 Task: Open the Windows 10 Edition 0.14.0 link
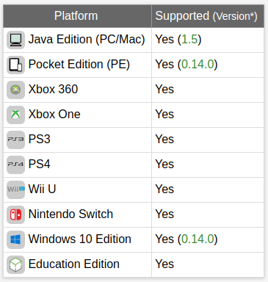(x=198, y=239)
